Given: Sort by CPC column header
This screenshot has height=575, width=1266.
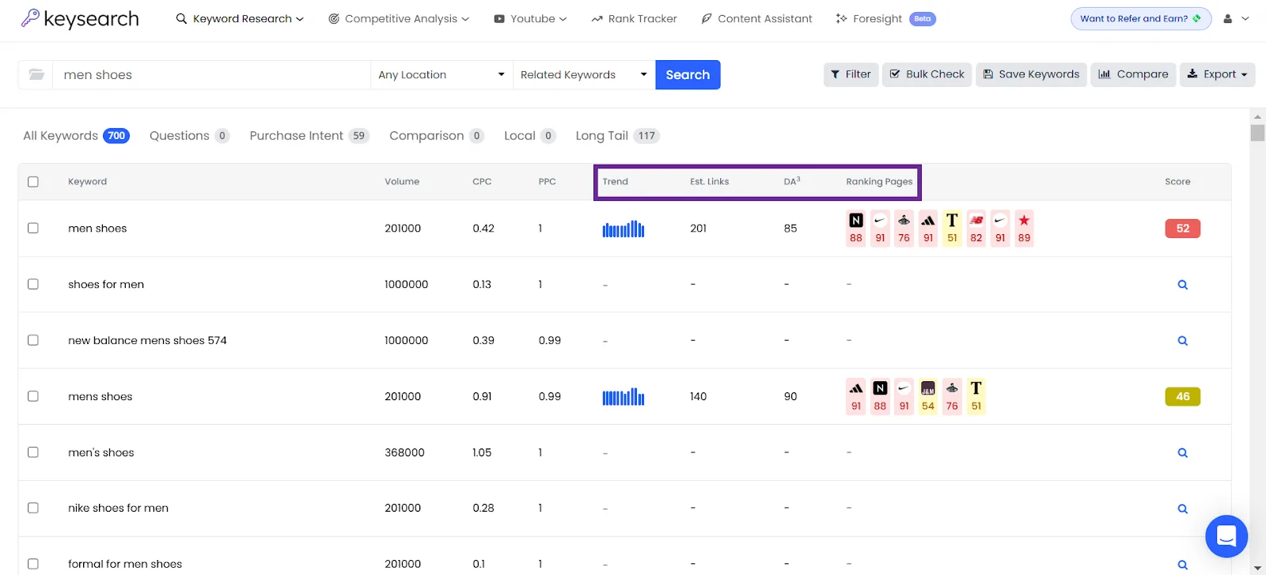Looking at the screenshot, I should coord(482,181).
